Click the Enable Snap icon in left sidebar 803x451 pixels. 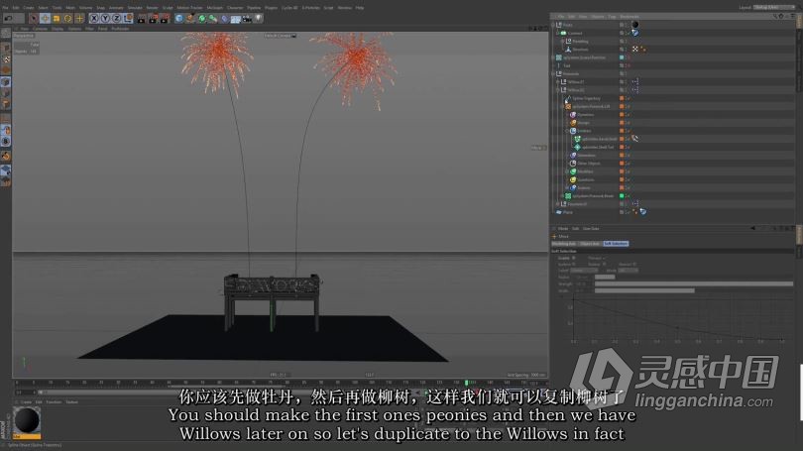[6, 156]
